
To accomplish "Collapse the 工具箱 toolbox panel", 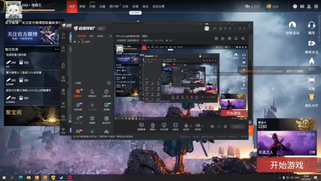I will (109, 83).
